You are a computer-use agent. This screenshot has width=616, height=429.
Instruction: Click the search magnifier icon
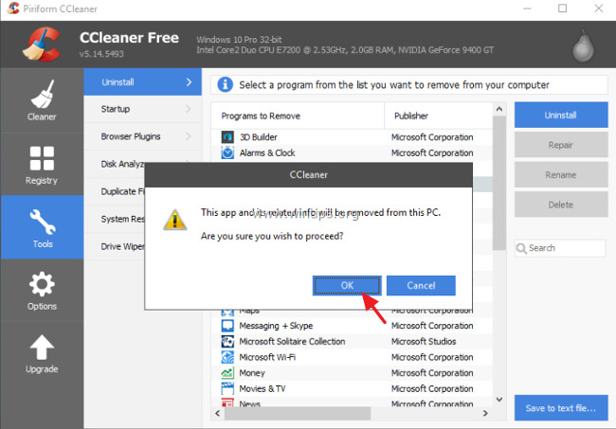click(521, 248)
